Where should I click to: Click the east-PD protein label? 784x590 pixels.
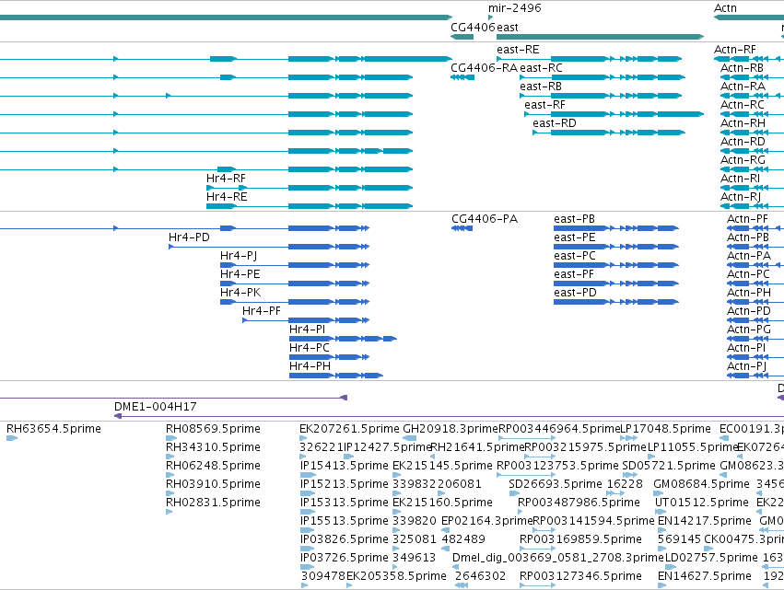[x=576, y=294]
